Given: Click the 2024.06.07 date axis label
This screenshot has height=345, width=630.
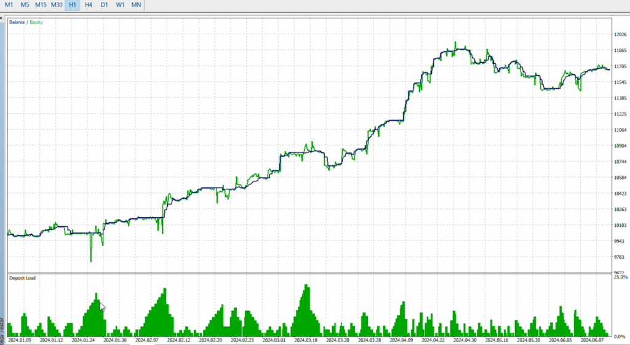Looking at the screenshot, I should 592,339.
